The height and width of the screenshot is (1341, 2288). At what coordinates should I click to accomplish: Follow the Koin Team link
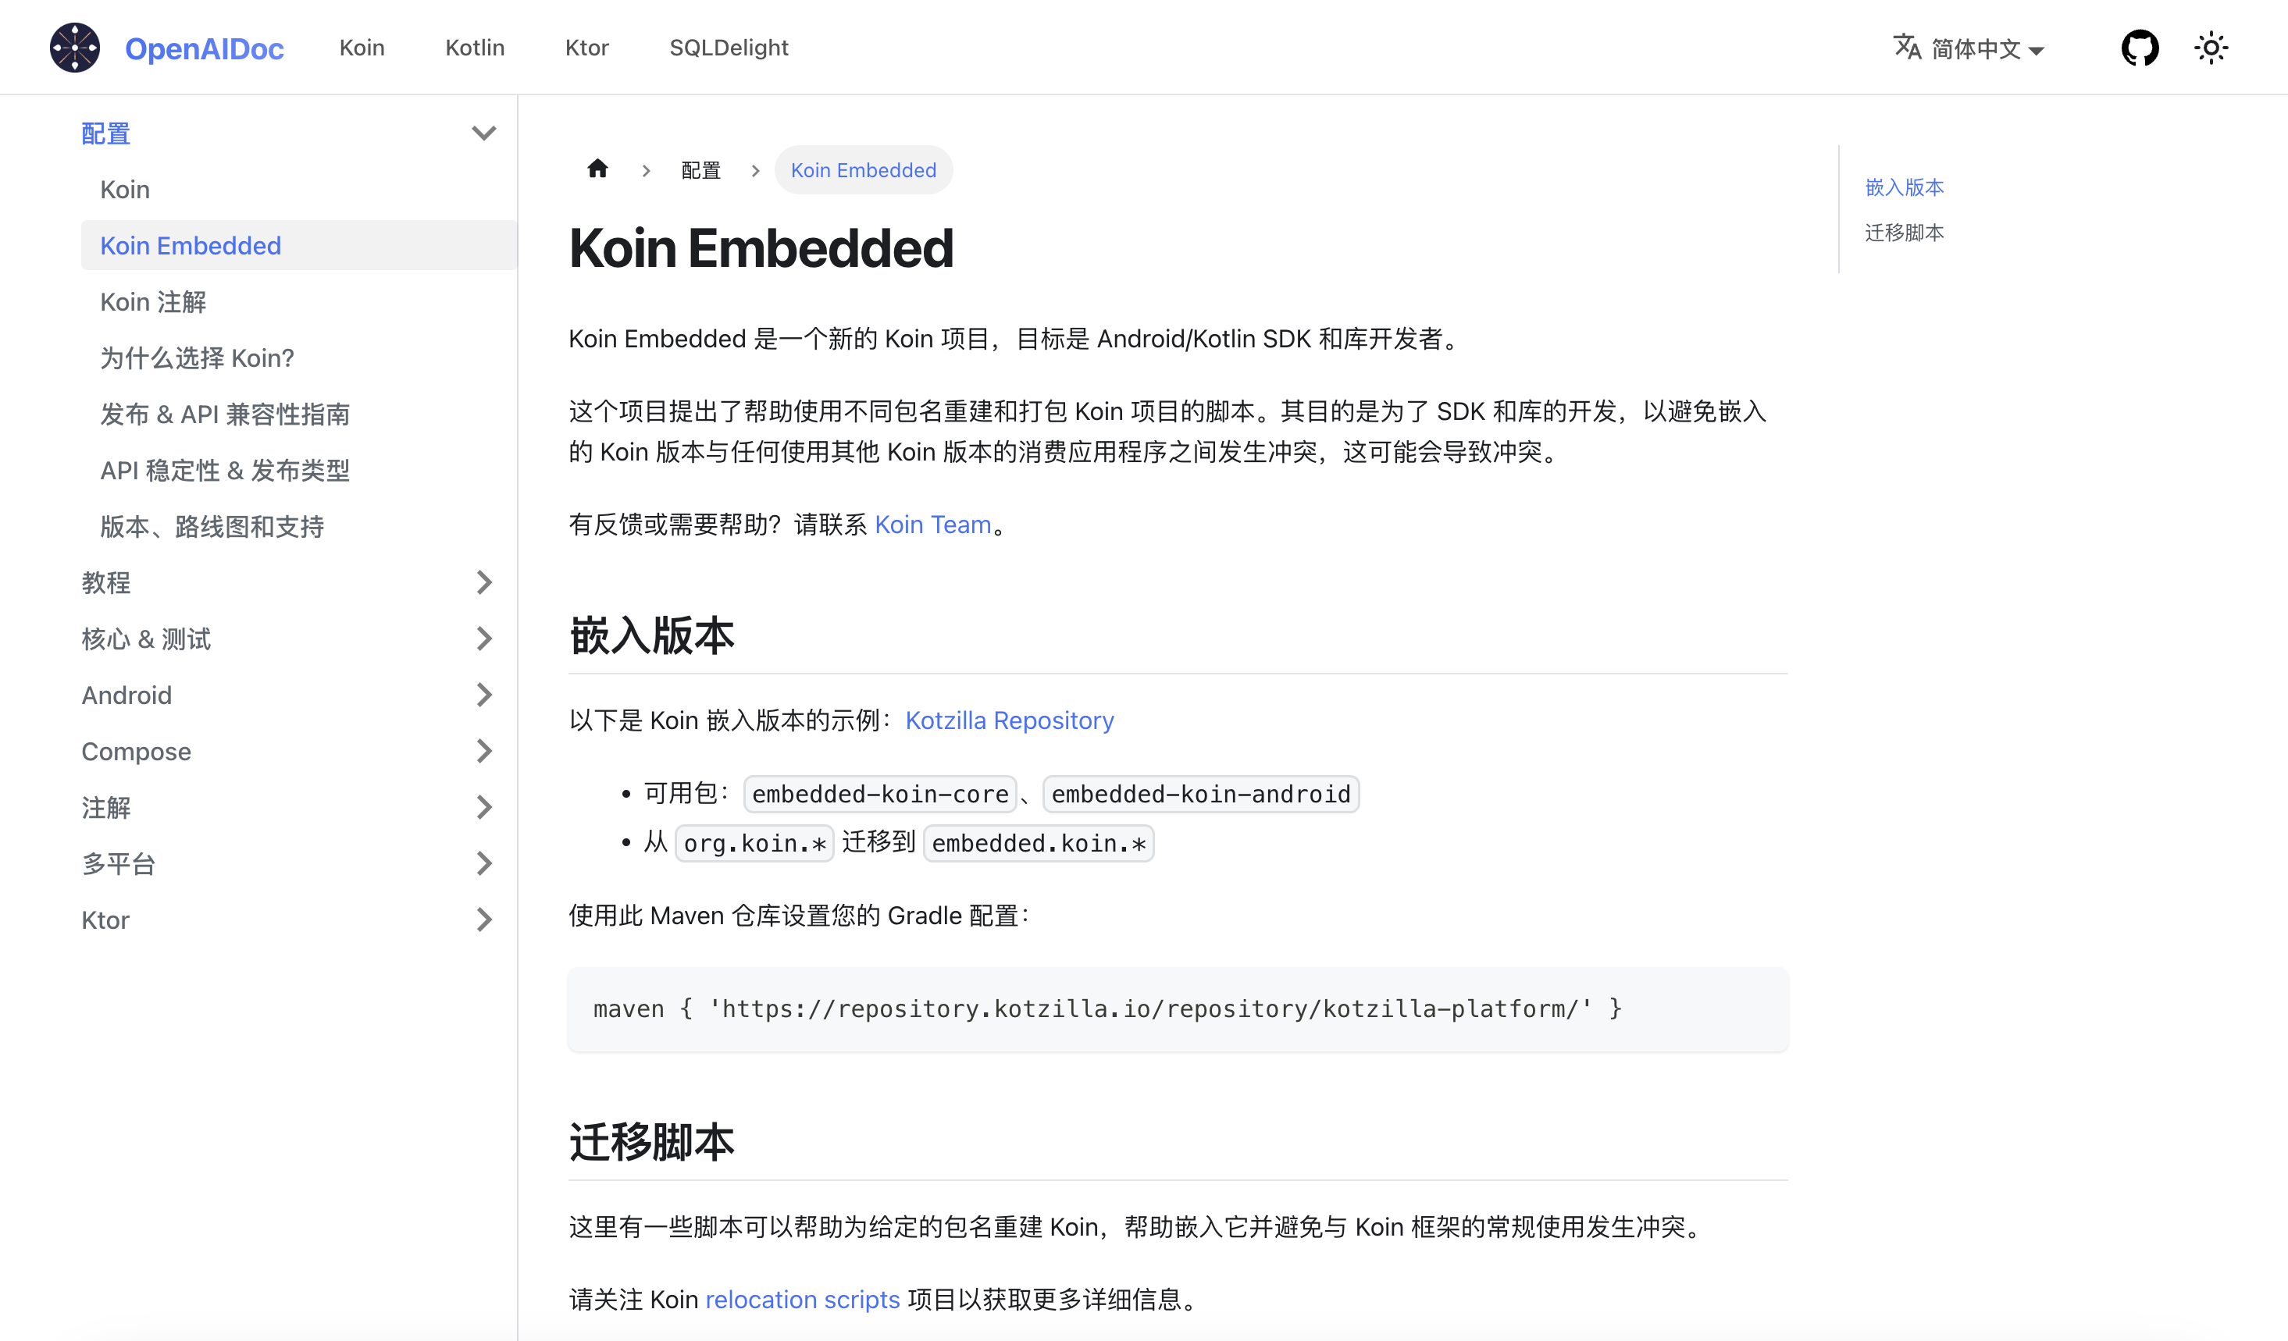932,525
